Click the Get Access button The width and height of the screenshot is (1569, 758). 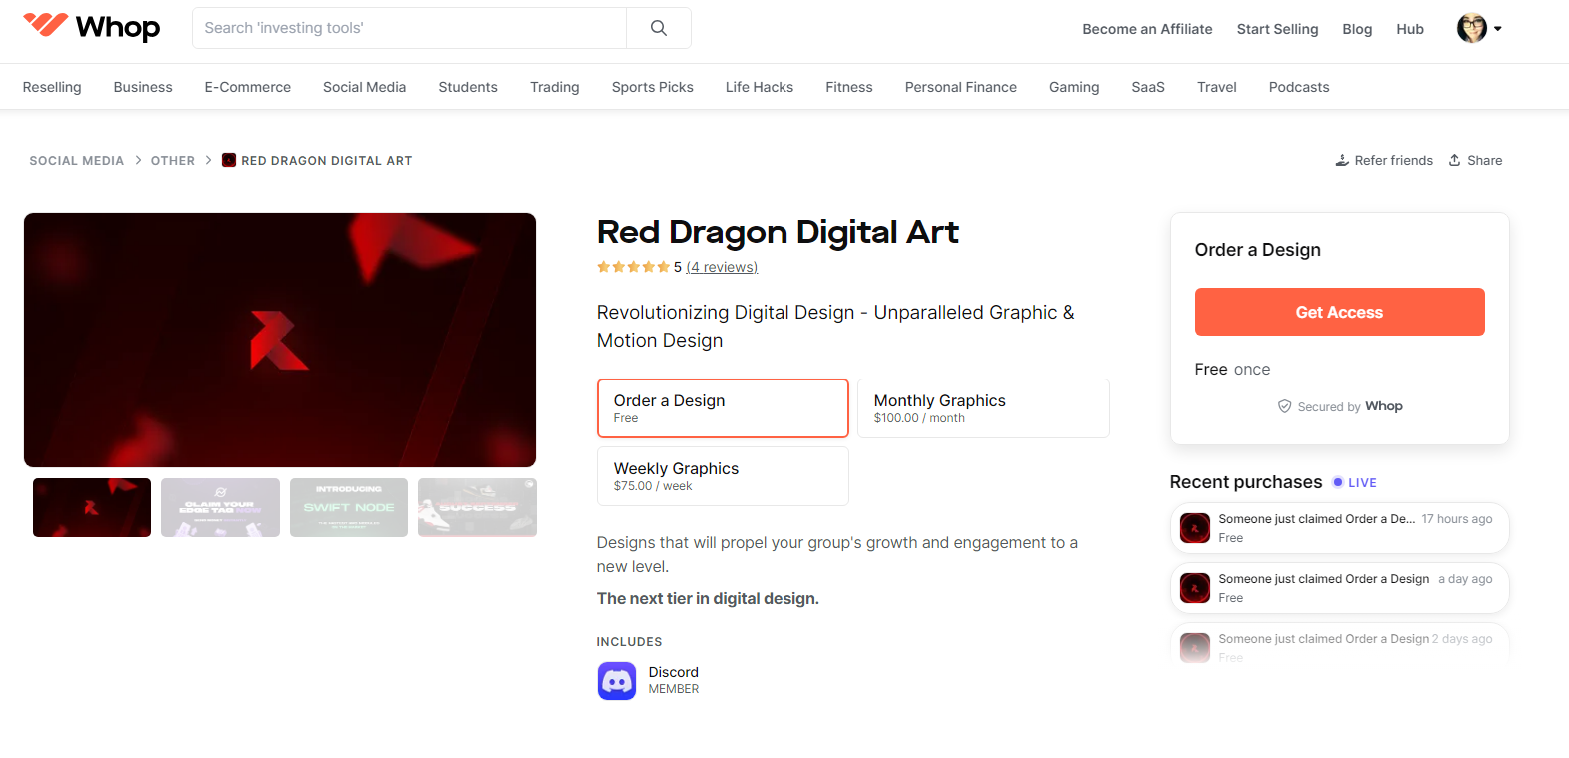coord(1339,312)
